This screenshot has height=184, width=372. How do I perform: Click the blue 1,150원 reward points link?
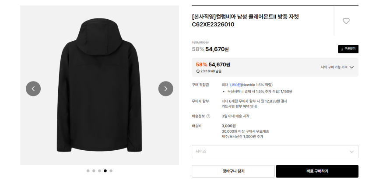pos(235,85)
